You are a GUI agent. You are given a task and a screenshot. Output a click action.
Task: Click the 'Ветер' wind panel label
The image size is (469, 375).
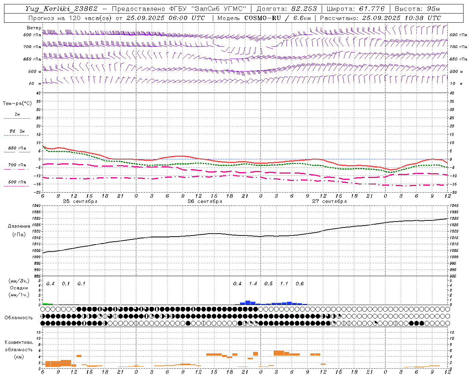click(34, 28)
